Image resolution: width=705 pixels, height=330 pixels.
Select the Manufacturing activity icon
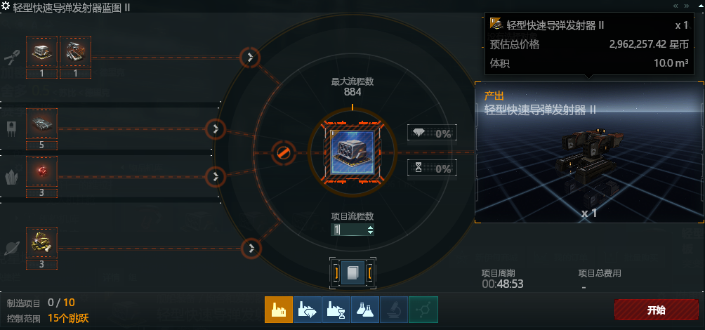point(279,310)
